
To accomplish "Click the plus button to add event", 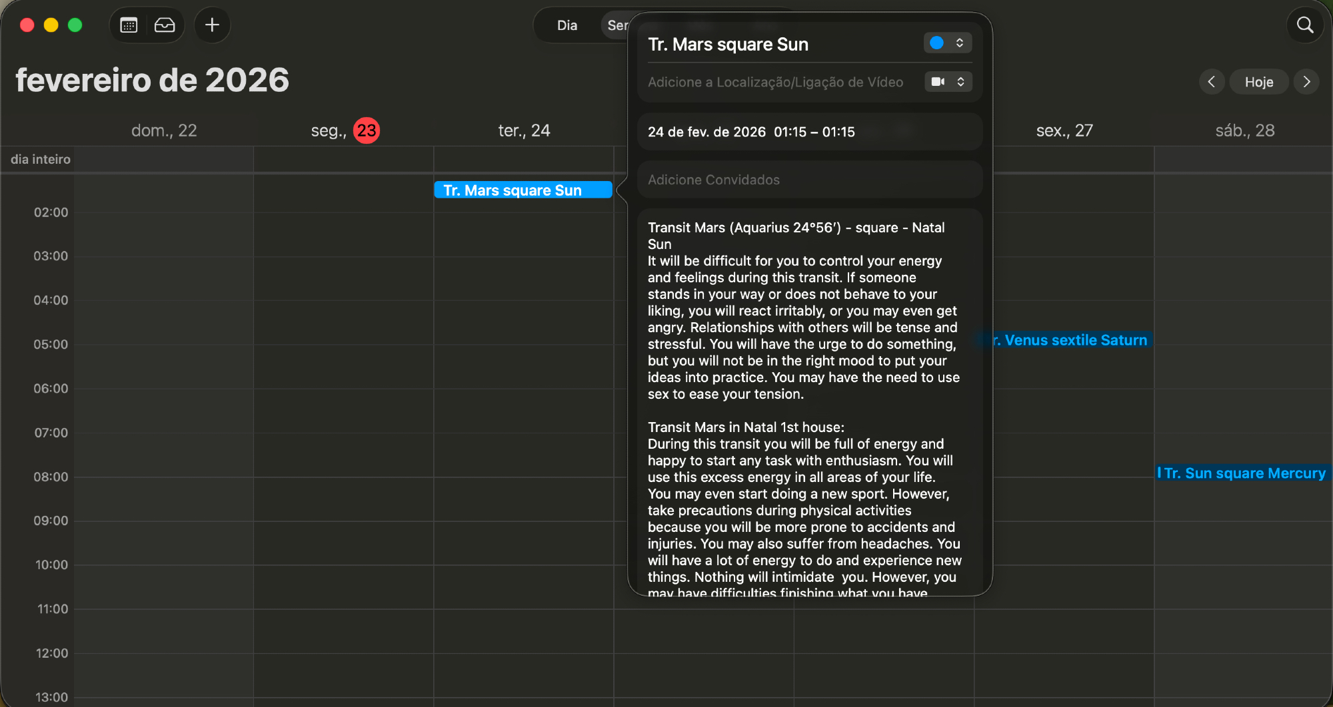I will (x=212, y=25).
